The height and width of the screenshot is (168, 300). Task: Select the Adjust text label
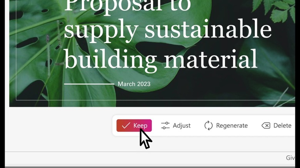(182, 125)
